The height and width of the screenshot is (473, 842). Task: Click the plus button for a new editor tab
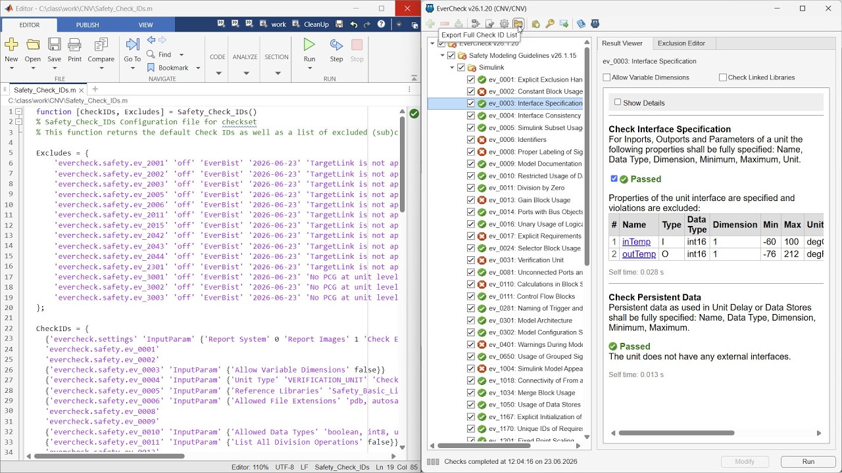tap(95, 89)
